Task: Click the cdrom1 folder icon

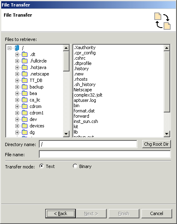Action: point(25,113)
